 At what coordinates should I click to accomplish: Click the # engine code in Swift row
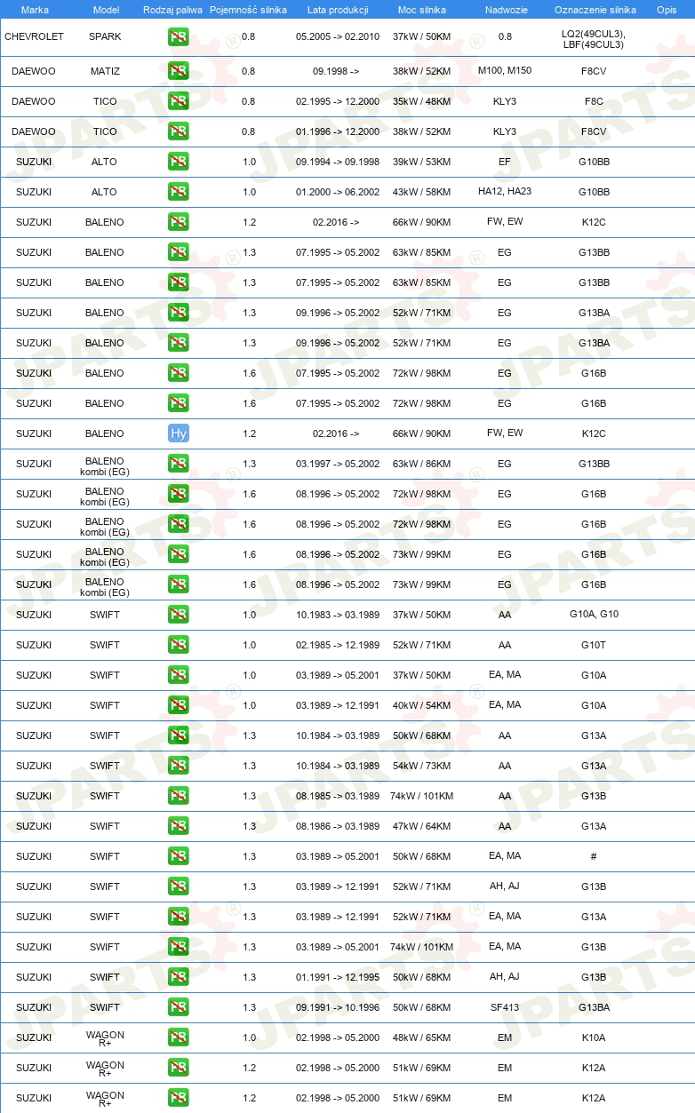click(x=594, y=856)
